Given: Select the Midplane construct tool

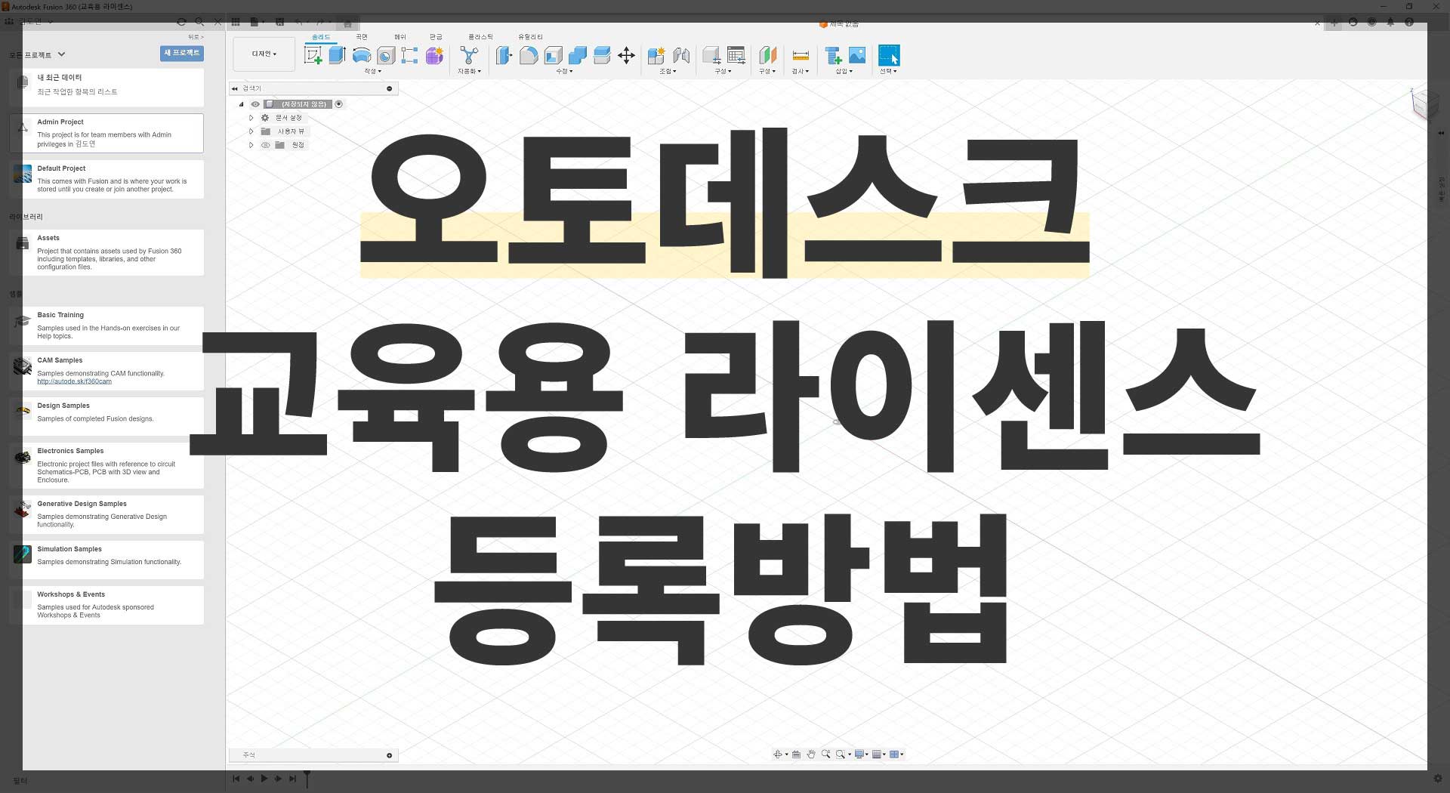Looking at the screenshot, I should 768,55.
